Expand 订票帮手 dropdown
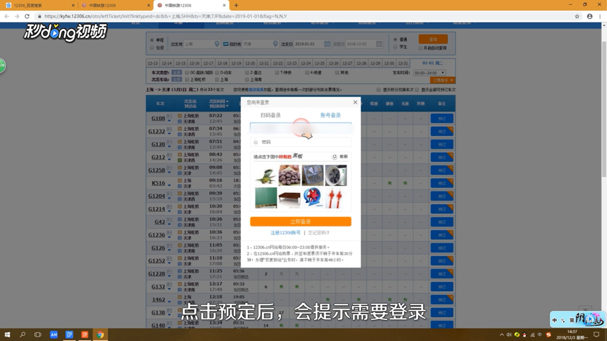The image size is (607, 341). pyautogui.click(x=443, y=81)
